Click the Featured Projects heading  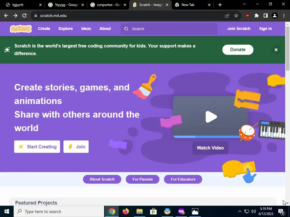coord(36,203)
